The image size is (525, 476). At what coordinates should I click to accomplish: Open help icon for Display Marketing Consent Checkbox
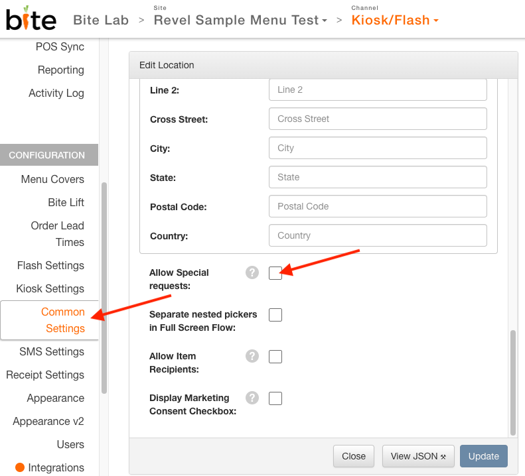click(x=252, y=398)
